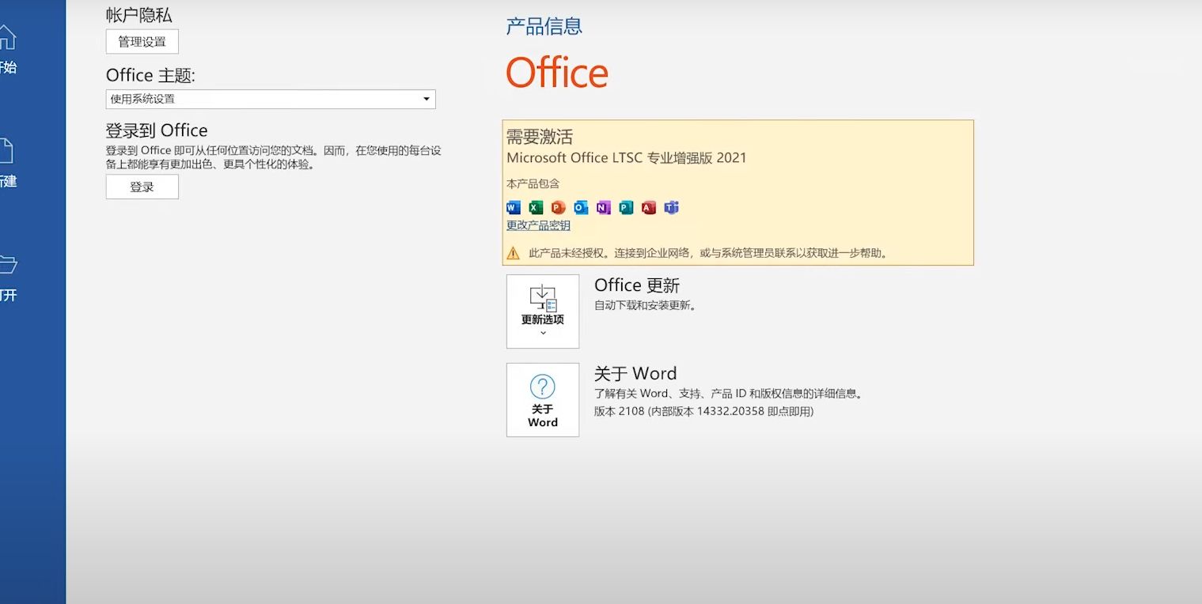Click the 更改产品密钥 link
Screen dimensions: 1202x604
[538, 225]
